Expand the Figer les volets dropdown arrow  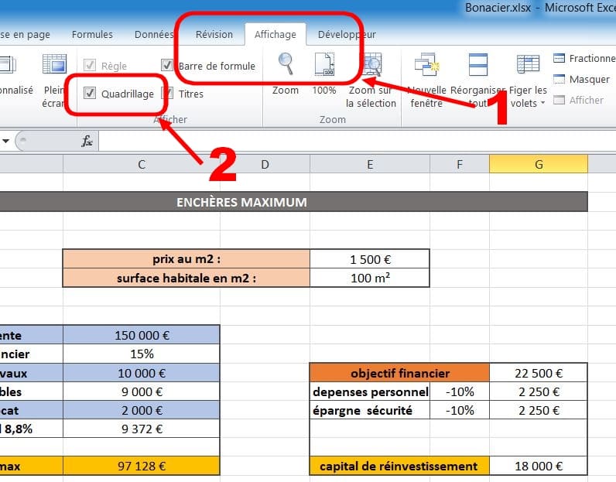point(543,103)
